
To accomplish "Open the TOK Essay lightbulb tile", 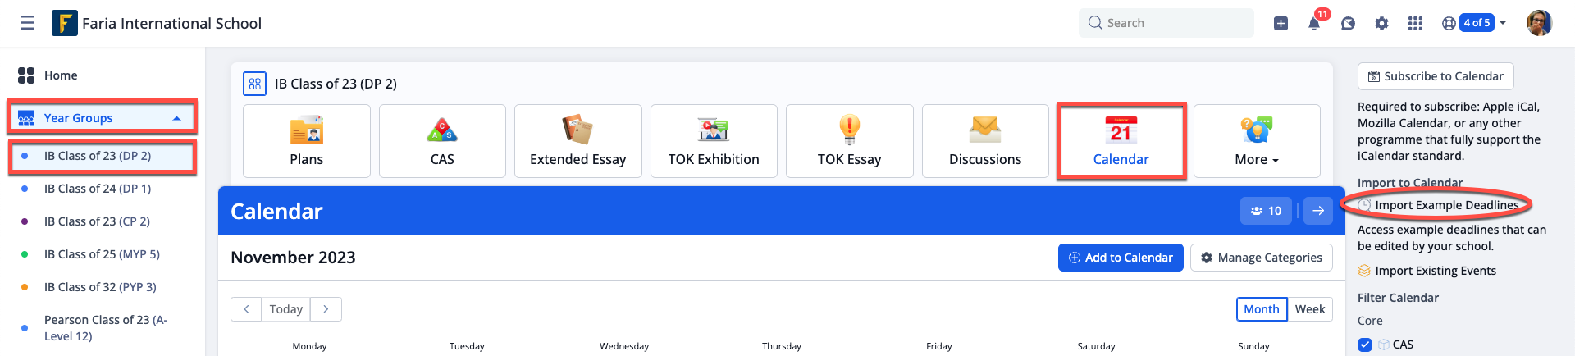I will coord(849,141).
